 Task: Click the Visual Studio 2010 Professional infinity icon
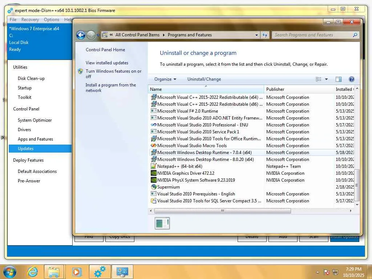154,125
